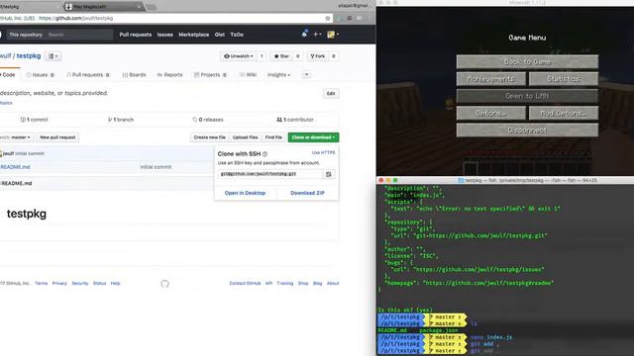The width and height of the screenshot is (634, 356).
Task: Fork the testpkg repository
Action: click(317, 56)
